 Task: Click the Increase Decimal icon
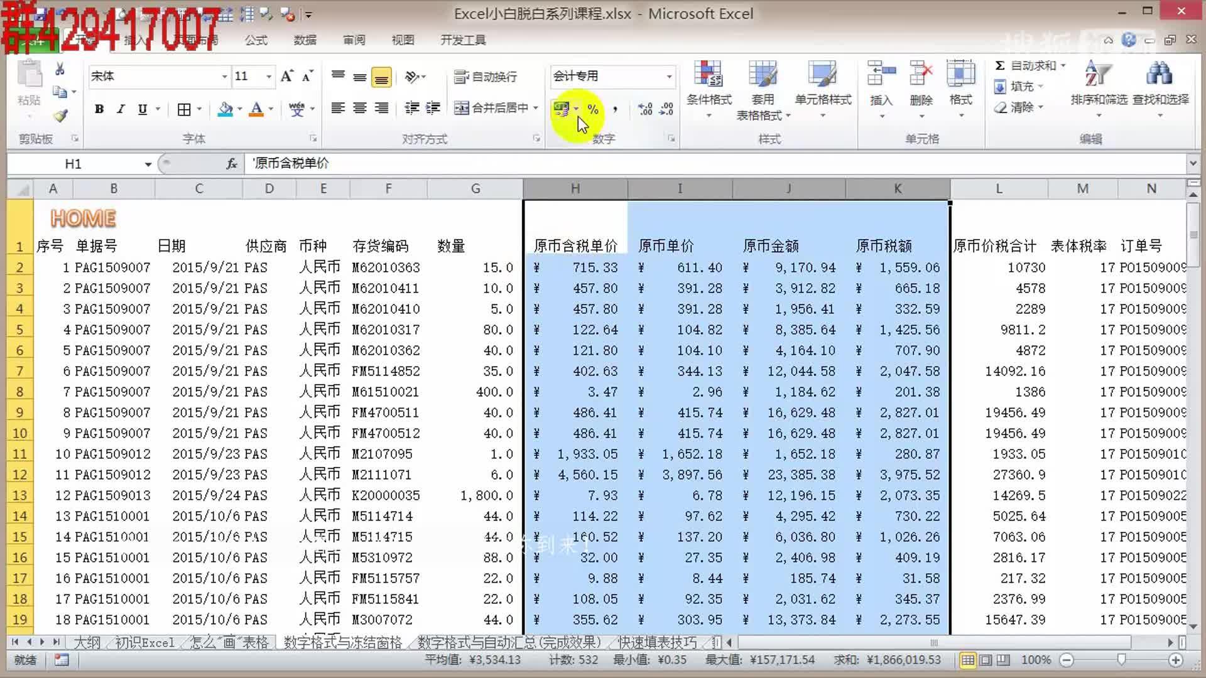tap(645, 109)
